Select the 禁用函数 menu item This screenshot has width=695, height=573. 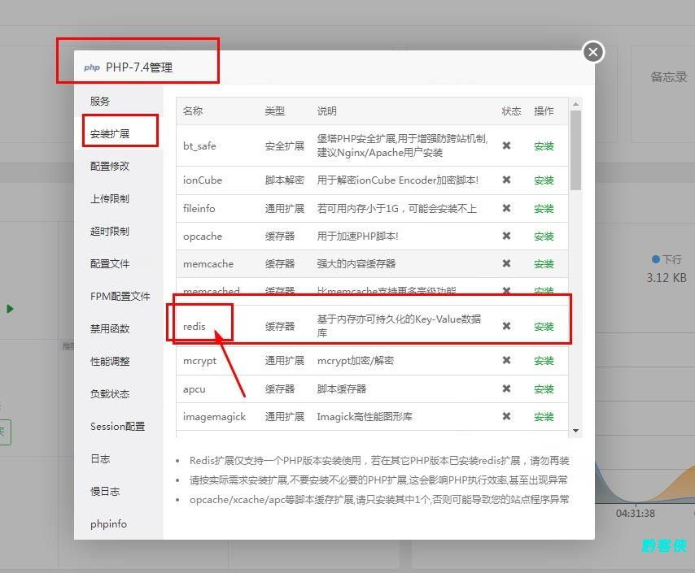tap(110, 328)
